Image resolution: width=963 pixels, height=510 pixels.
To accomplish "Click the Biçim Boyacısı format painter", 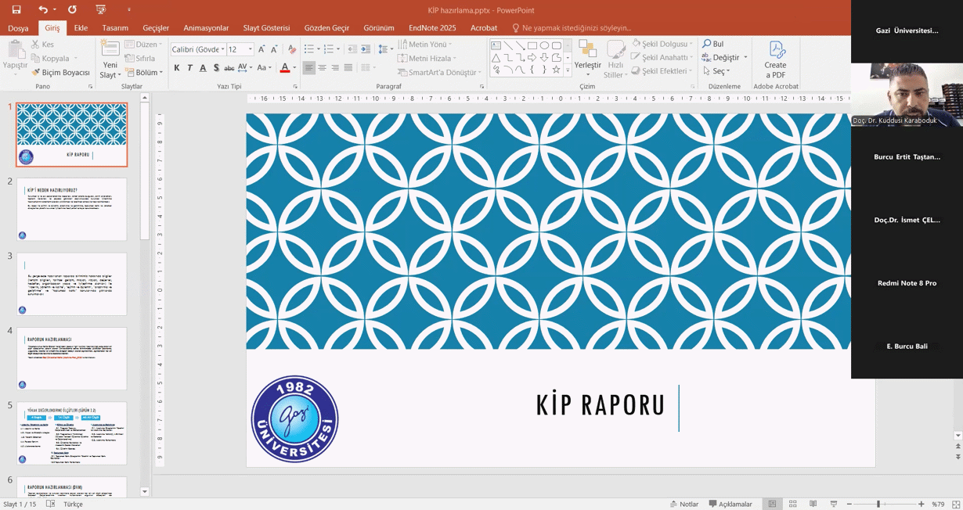I will pyautogui.click(x=61, y=72).
